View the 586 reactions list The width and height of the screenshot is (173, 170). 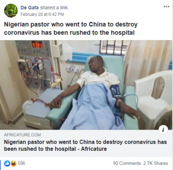coord(22,163)
